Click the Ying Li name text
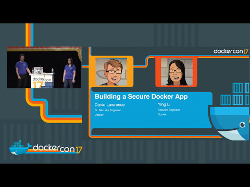Viewport: 250px width, 187px height. point(164,104)
